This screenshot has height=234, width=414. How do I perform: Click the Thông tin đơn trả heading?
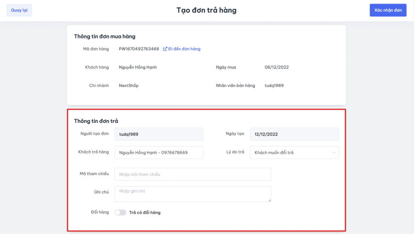tap(96, 121)
